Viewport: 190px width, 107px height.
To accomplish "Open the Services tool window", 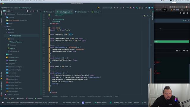I will (38, 99).
